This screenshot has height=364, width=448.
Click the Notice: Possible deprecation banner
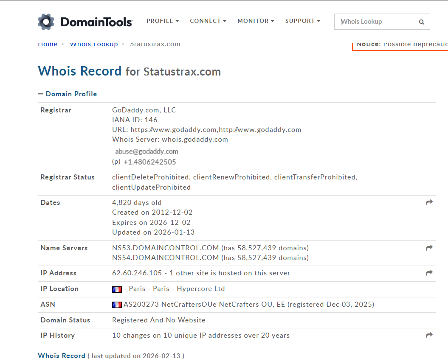click(400, 46)
